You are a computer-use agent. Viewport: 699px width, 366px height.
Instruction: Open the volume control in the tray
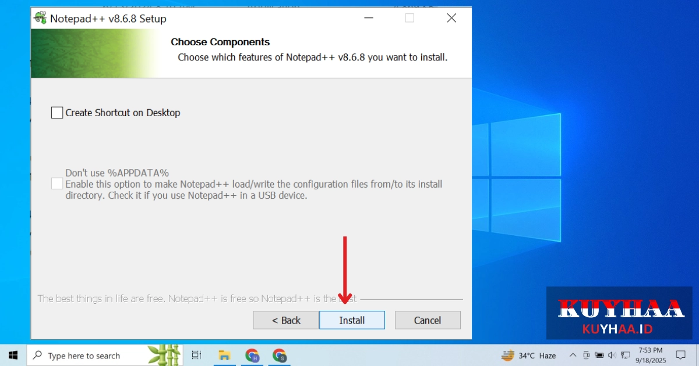pos(612,355)
